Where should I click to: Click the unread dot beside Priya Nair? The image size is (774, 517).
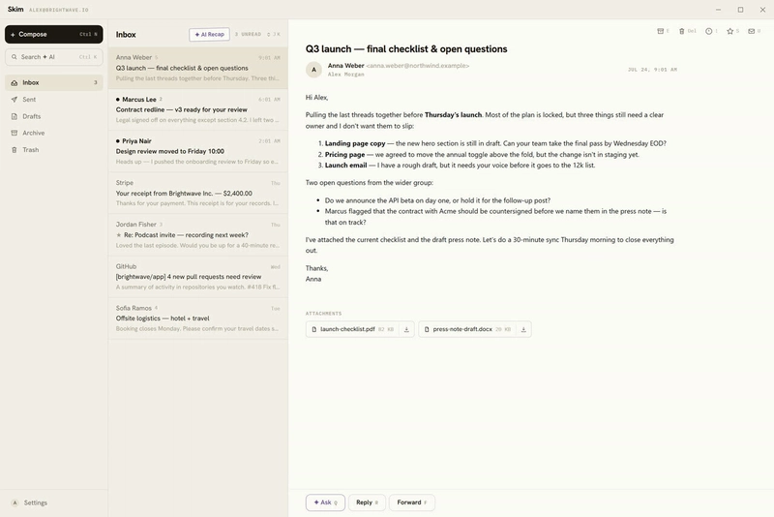click(x=117, y=140)
